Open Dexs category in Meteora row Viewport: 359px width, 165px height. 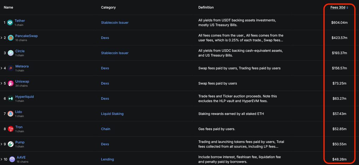point(105,68)
